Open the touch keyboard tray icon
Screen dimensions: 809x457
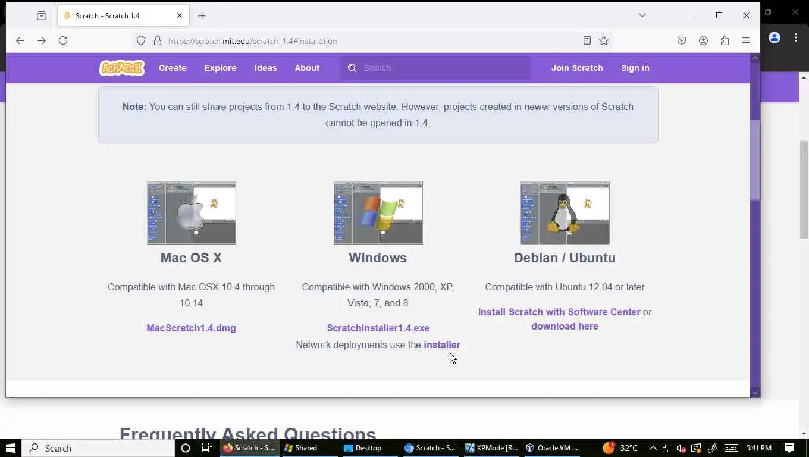click(x=732, y=448)
